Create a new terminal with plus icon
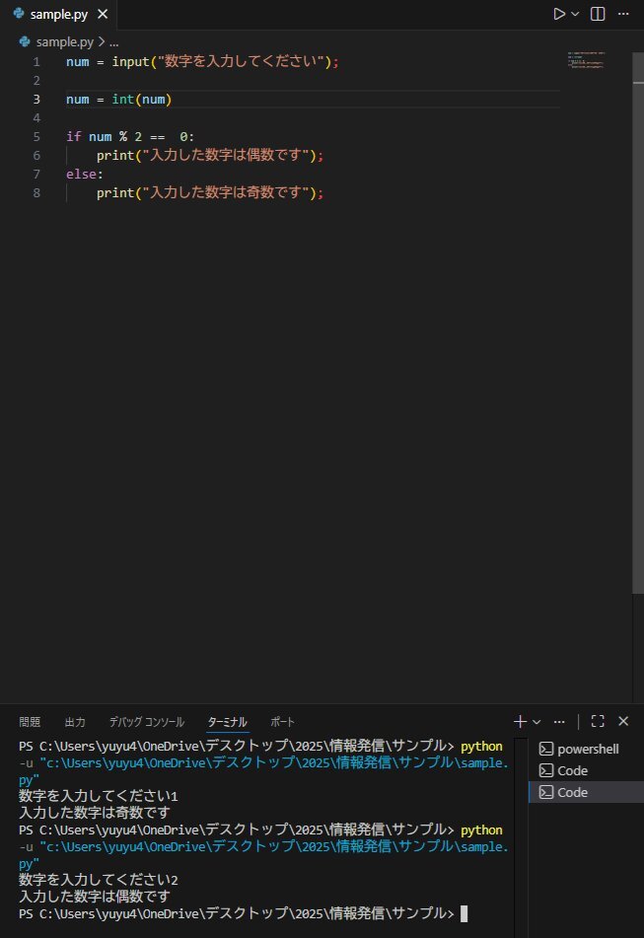644x938 pixels. pyautogui.click(x=520, y=722)
